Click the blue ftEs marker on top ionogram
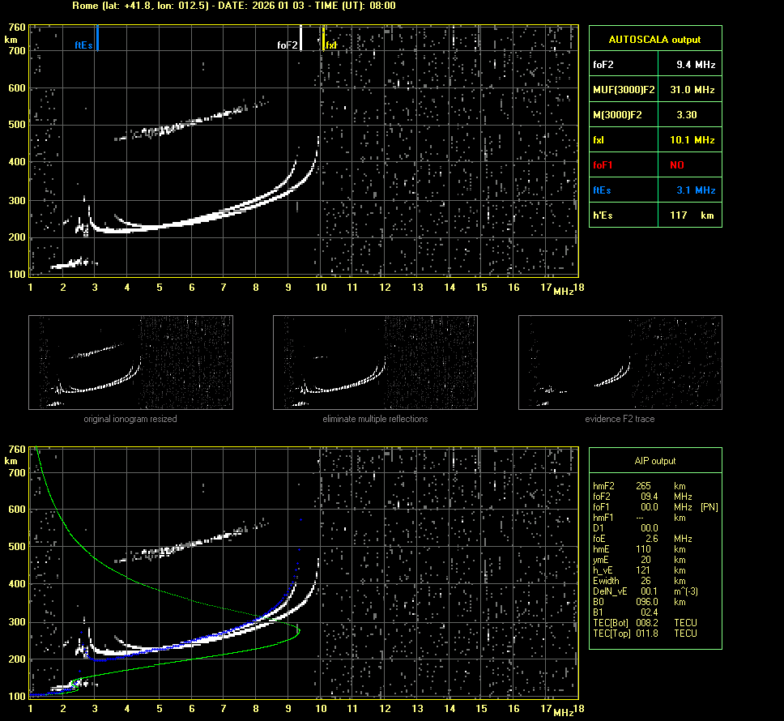The width and height of the screenshot is (784, 721). [97, 38]
